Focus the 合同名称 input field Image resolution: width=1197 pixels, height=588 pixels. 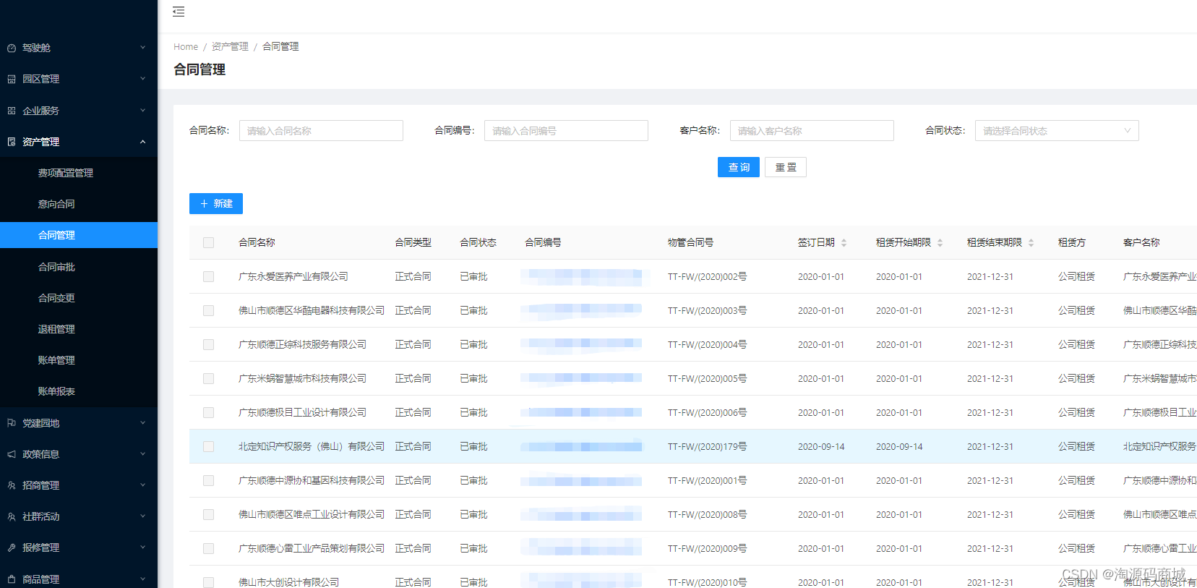click(321, 131)
